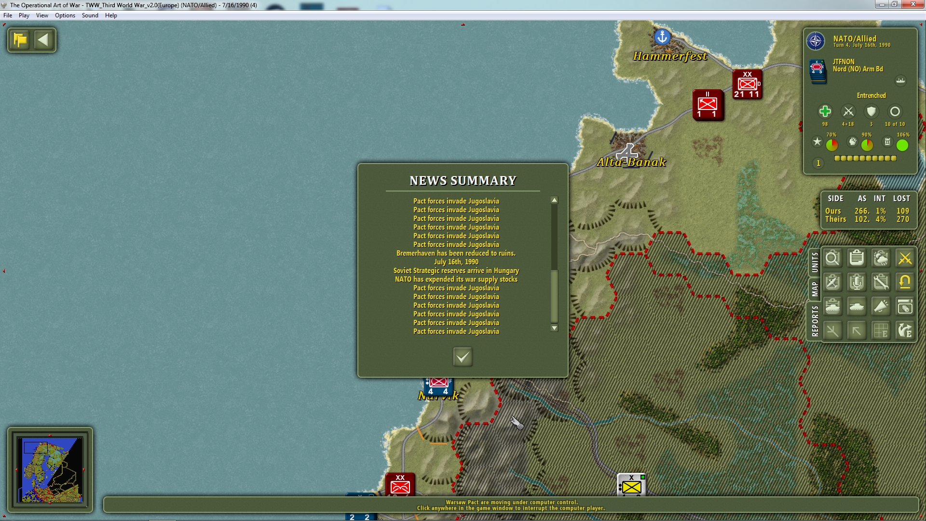Click the plain tank icon button
This screenshot has height=521, width=926.
coord(857,306)
